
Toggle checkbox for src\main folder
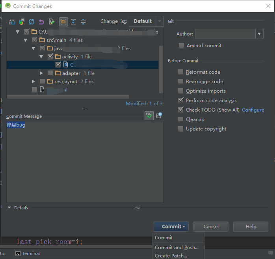tap(34, 40)
